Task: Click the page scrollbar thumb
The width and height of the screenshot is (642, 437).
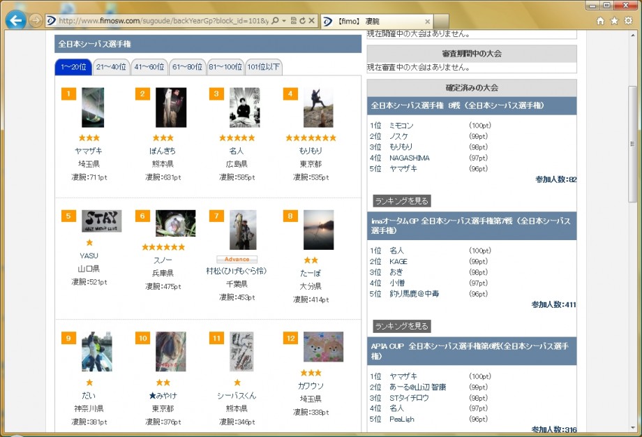Action: [633, 144]
